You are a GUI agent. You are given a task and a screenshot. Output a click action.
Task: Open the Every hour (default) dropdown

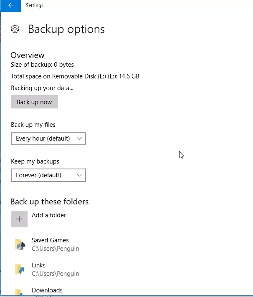(48, 138)
